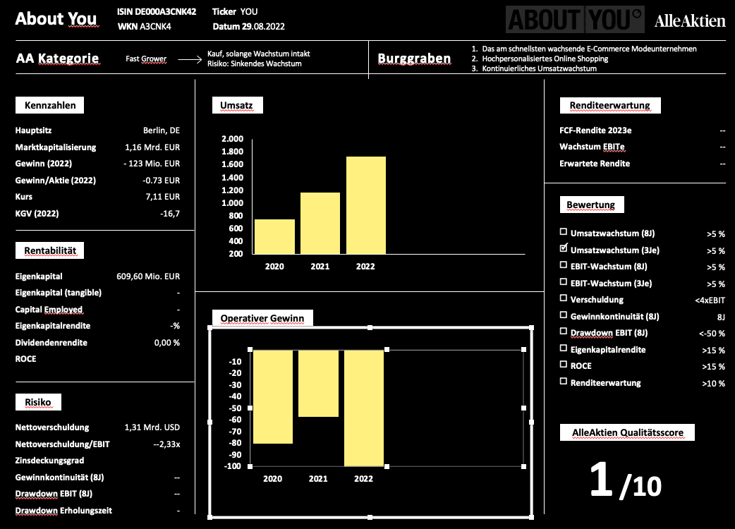735x529 pixels.
Task: Select the '1,16 Mrd. EUR' market cap value
Action: 152,147
